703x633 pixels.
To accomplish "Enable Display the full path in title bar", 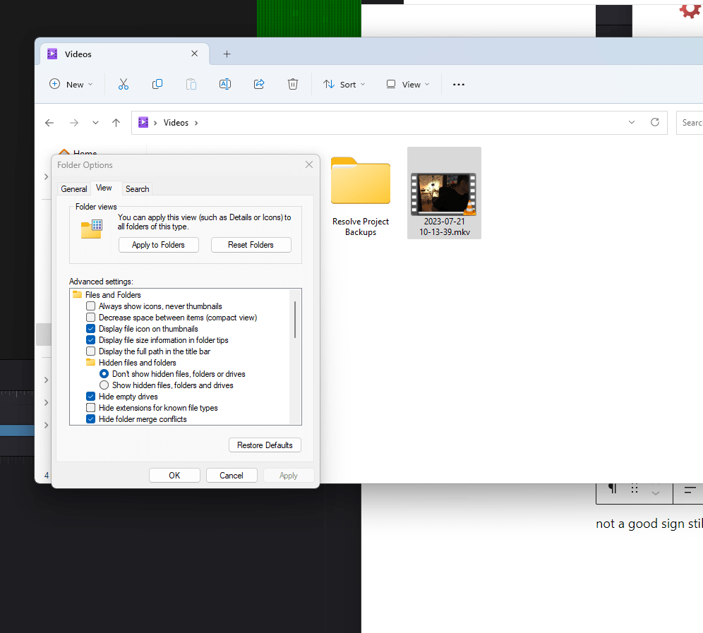I will point(90,351).
